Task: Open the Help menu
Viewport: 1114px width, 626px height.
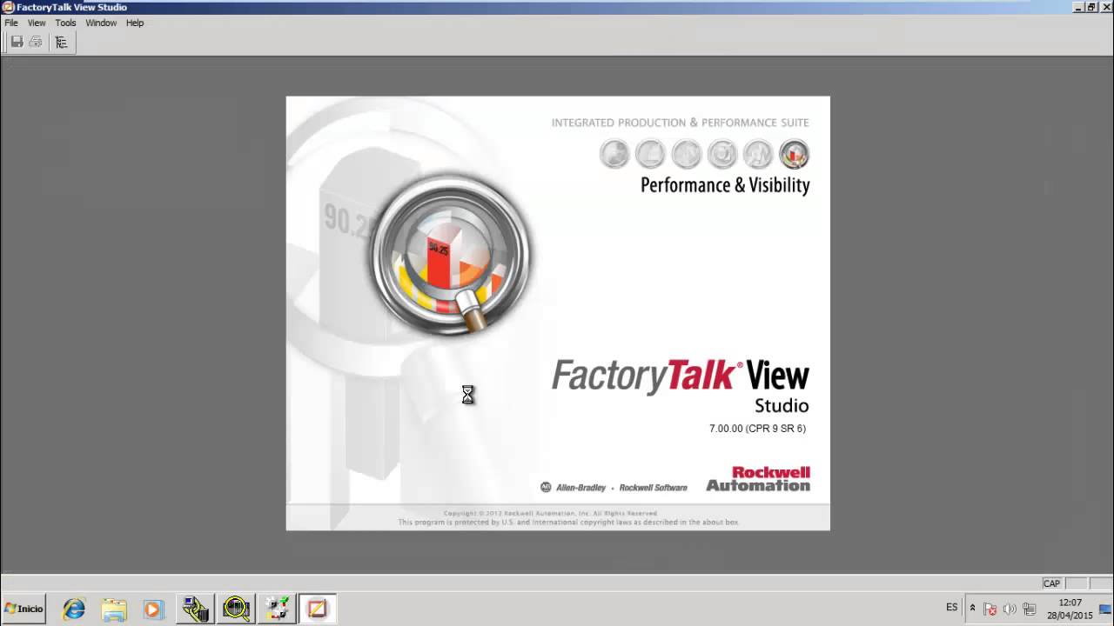Action: pyautogui.click(x=135, y=23)
